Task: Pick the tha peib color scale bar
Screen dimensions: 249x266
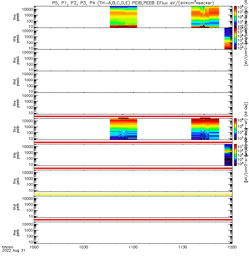Action: (x=235, y=129)
